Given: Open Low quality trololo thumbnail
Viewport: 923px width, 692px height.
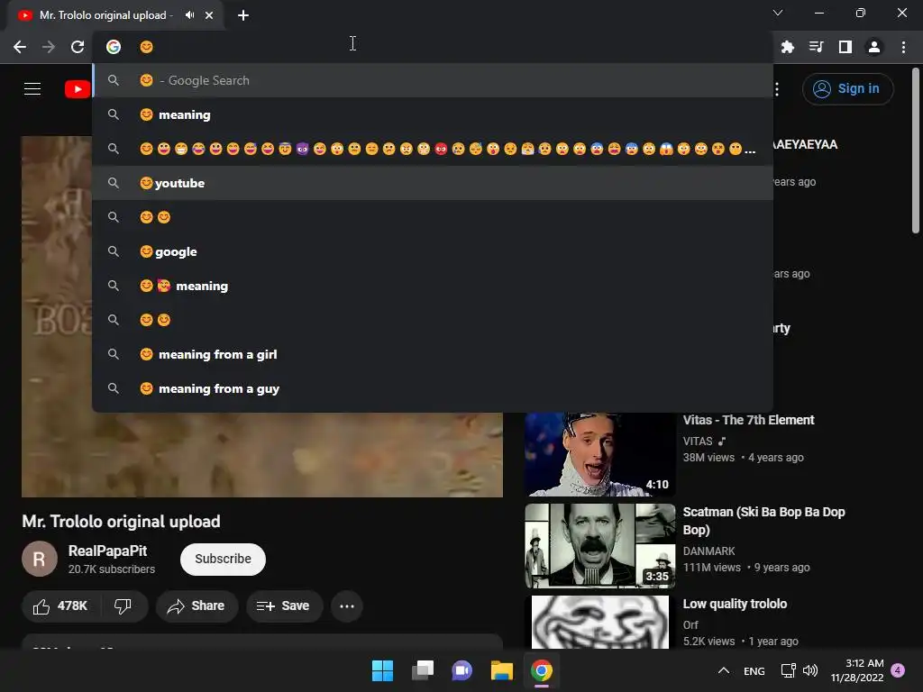Looking at the screenshot, I should click(599, 623).
